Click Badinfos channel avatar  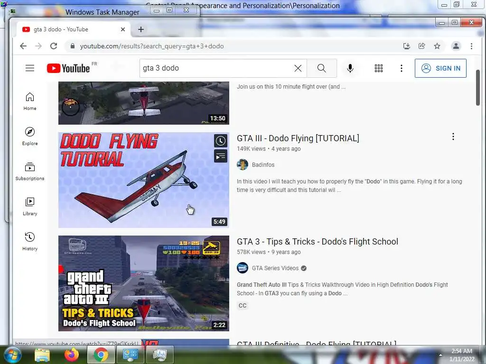[243, 164]
